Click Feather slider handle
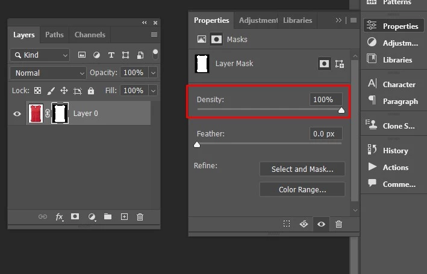Viewport: 427px width, 274px height. click(x=197, y=145)
